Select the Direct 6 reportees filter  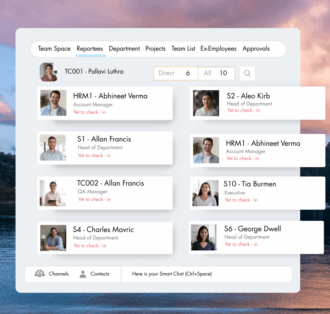pyautogui.click(x=176, y=73)
